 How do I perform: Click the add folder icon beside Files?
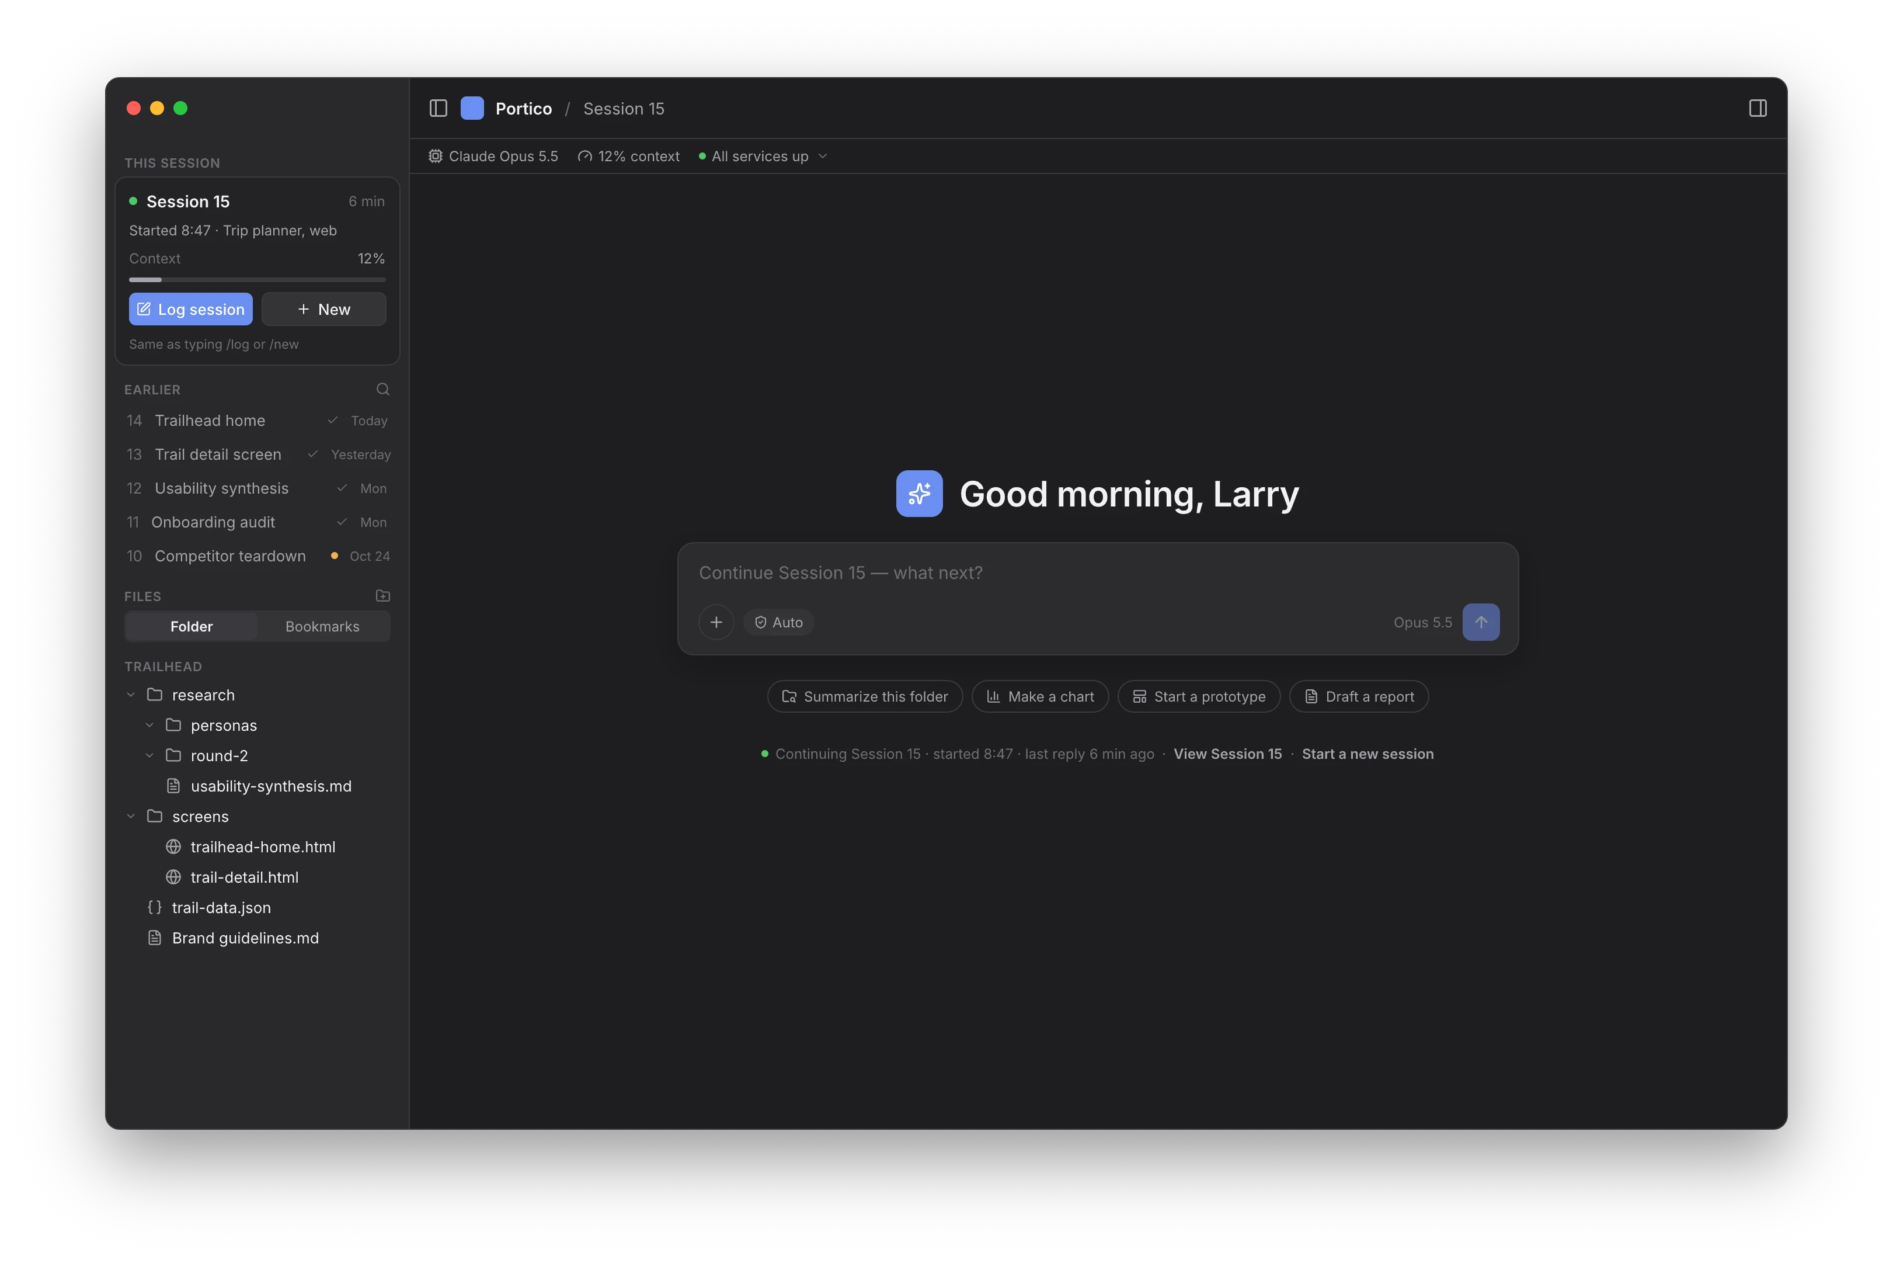(383, 596)
